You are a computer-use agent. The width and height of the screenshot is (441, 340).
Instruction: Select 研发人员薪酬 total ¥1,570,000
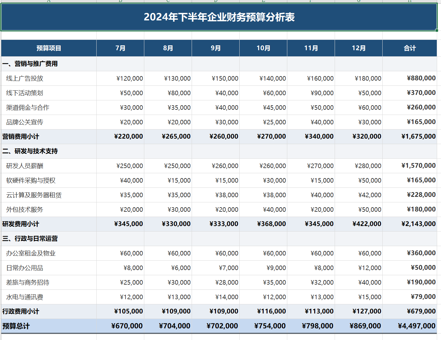[410, 166]
